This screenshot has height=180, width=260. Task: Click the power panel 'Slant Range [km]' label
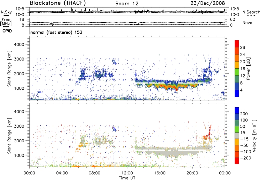(9, 69)
